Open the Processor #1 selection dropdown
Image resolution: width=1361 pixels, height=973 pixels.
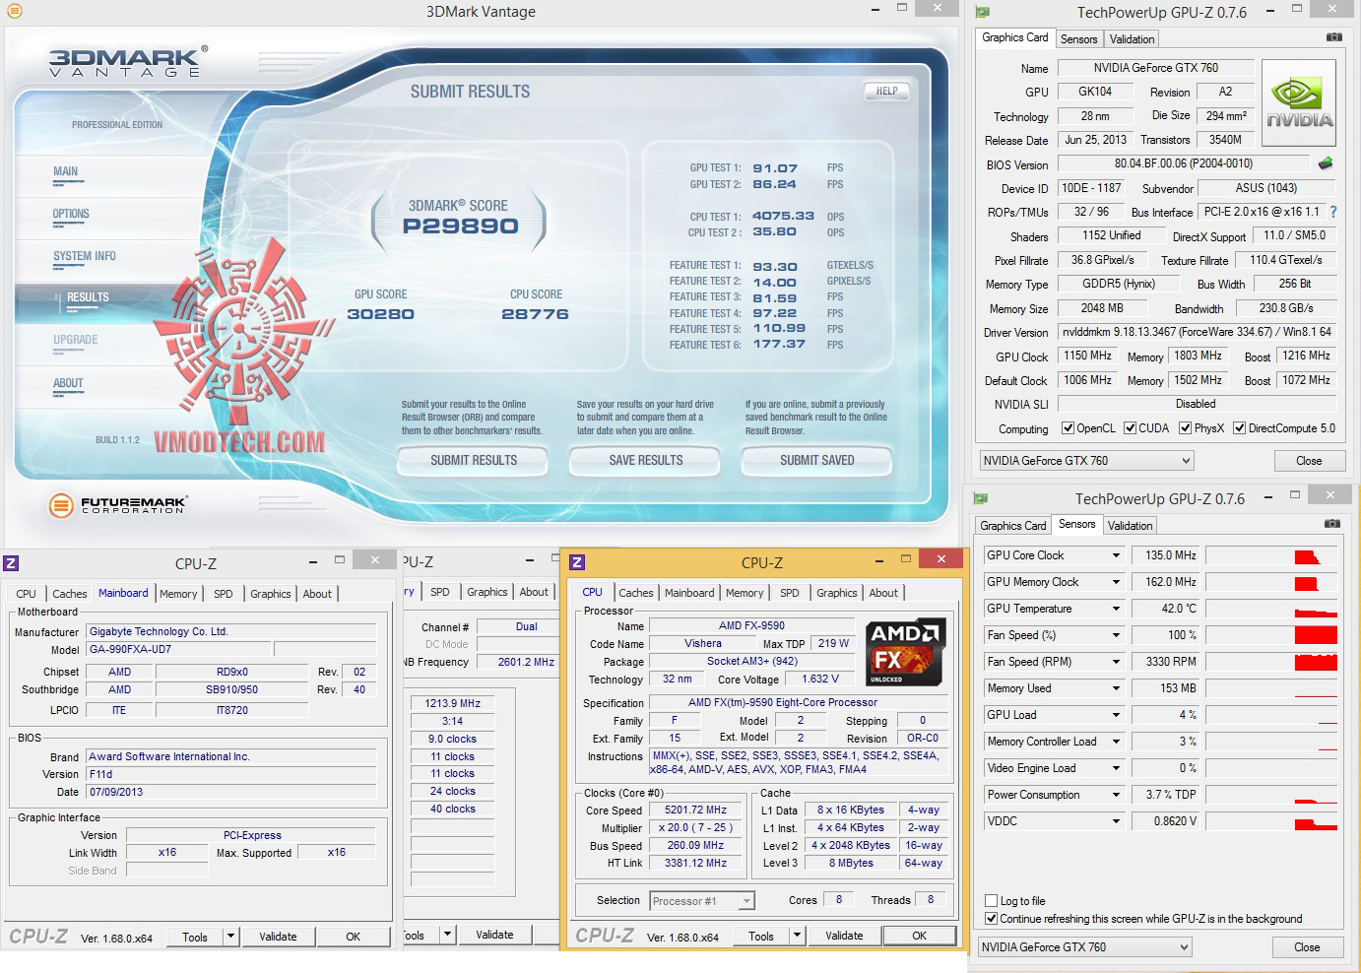tap(702, 901)
